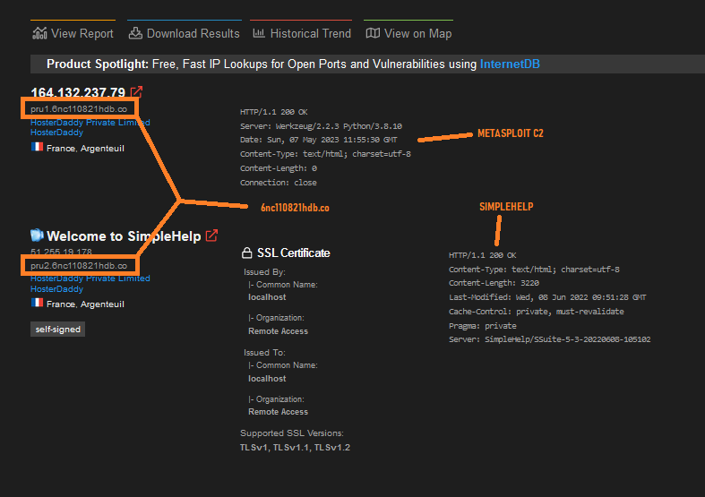Open HosterDaddy Private Limited link under pru2 host
This screenshot has width=705, height=497.
pos(90,278)
